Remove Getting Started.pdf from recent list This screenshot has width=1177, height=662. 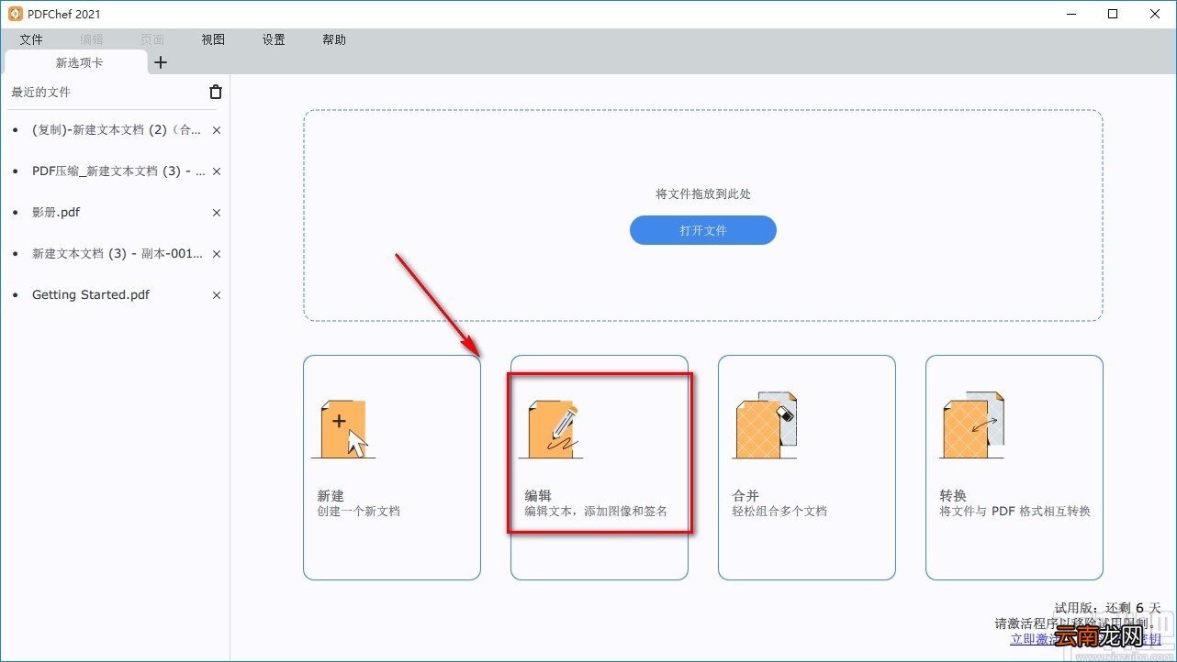(x=217, y=295)
